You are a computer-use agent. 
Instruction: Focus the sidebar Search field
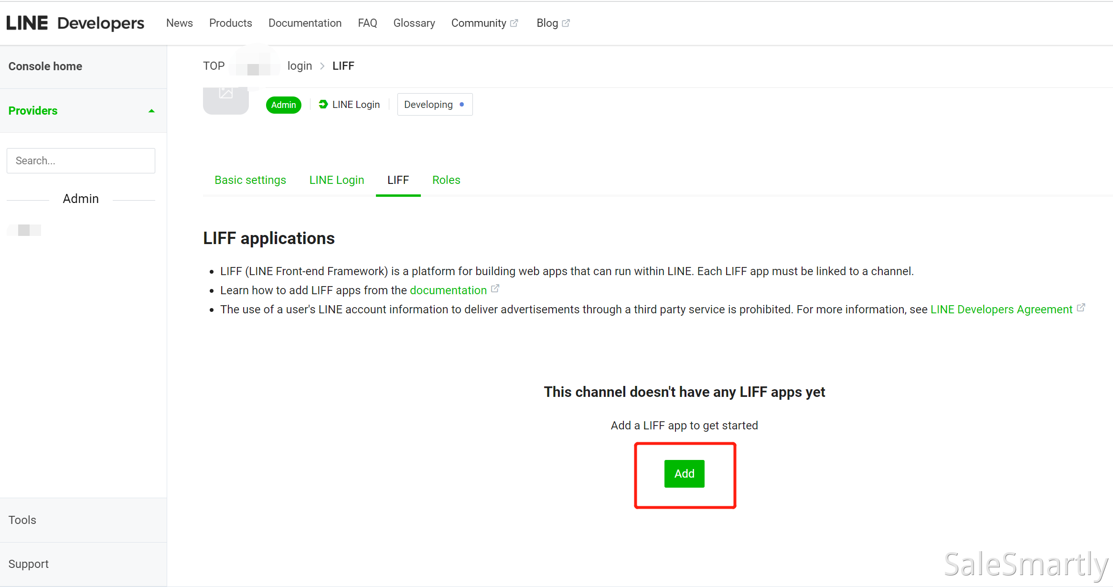[81, 160]
